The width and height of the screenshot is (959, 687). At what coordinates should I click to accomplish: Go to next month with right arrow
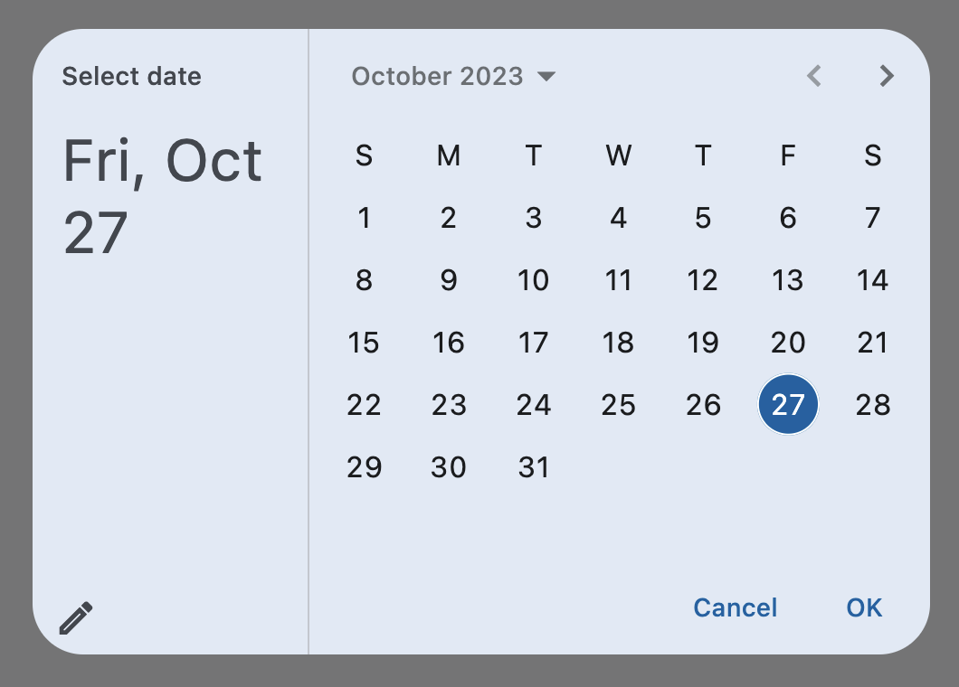pyautogui.click(x=886, y=76)
